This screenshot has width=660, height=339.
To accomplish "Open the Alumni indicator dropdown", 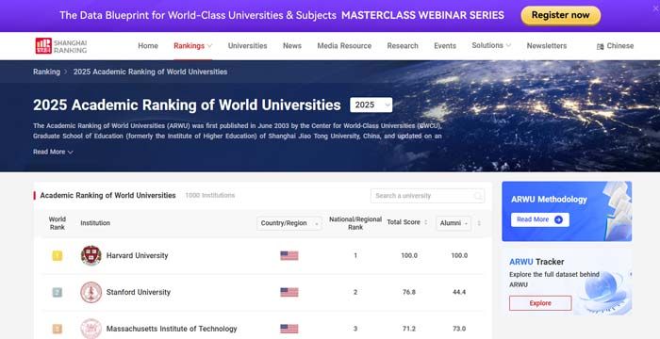I will pos(454,223).
